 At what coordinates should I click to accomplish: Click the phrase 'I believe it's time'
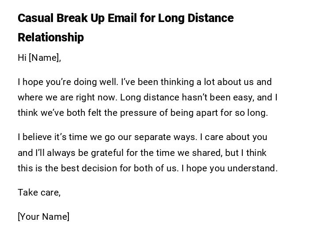coord(52,137)
